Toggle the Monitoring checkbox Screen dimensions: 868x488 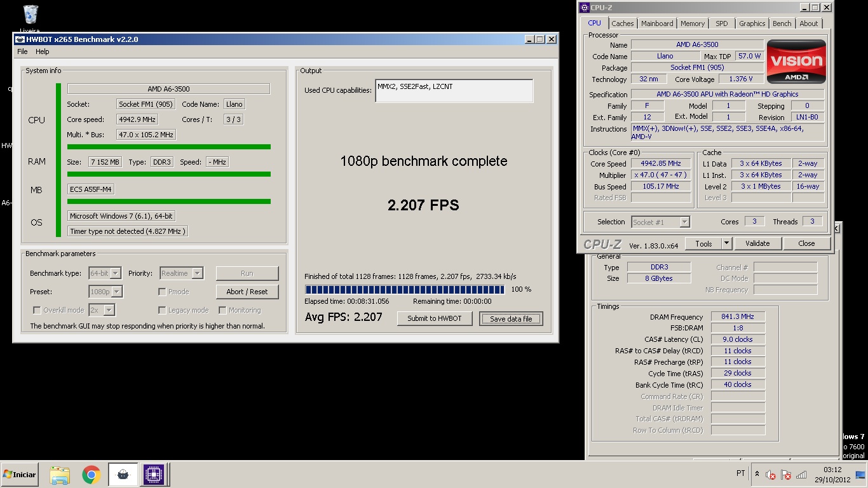[222, 310]
